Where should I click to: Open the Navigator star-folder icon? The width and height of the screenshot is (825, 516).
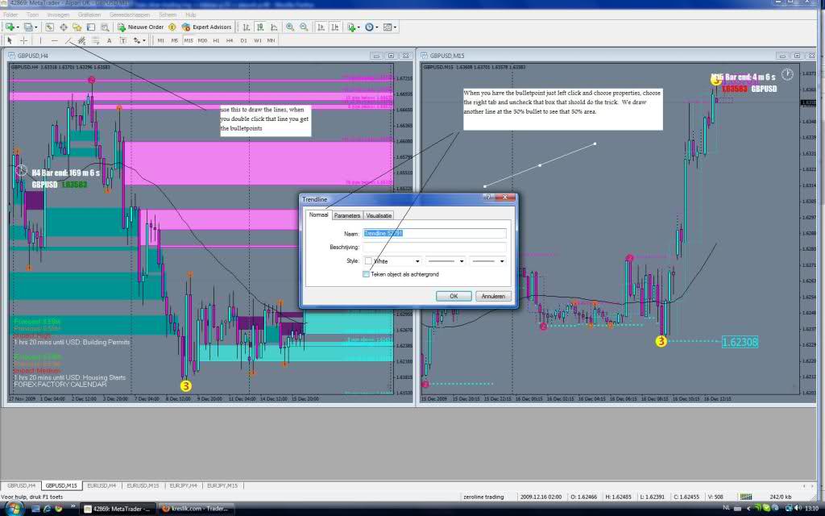click(x=77, y=27)
